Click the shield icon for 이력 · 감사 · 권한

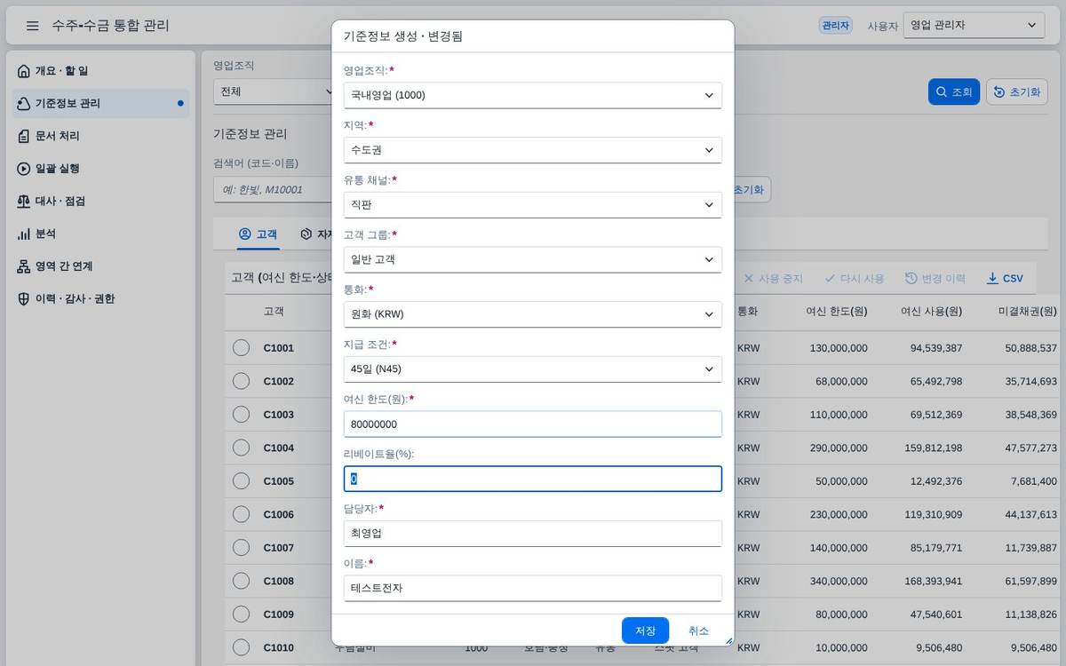click(x=24, y=299)
